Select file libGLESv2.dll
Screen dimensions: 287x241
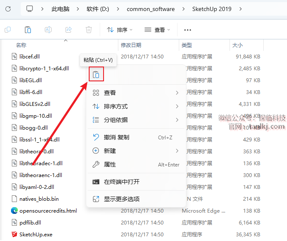coord(35,104)
